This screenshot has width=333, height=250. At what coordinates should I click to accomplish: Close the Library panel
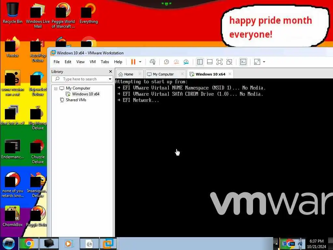coord(111,71)
